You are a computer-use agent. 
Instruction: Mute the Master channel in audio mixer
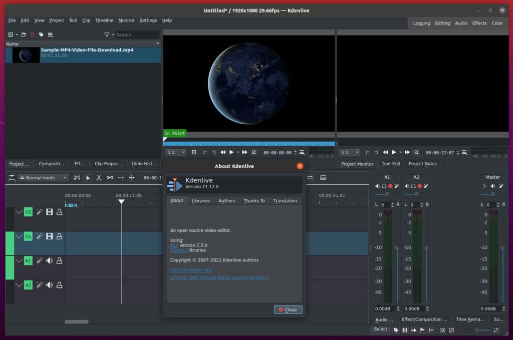492,186
